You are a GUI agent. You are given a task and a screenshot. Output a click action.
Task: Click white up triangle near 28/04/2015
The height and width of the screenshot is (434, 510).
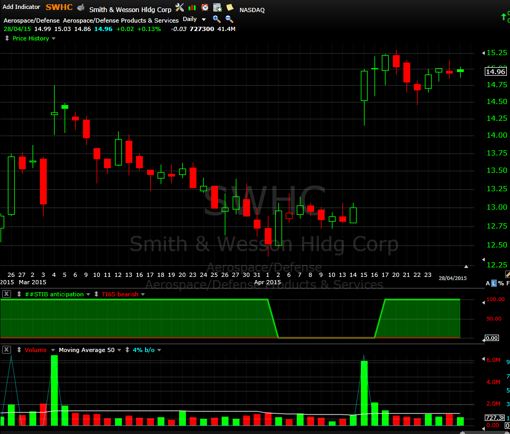pos(466,266)
